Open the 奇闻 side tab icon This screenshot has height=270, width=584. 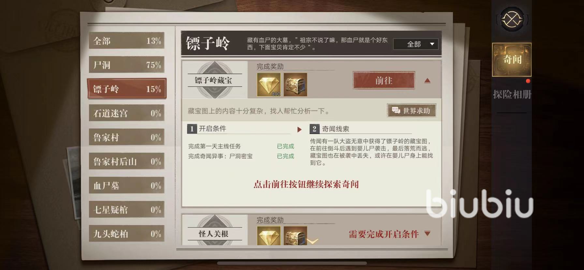(x=512, y=60)
